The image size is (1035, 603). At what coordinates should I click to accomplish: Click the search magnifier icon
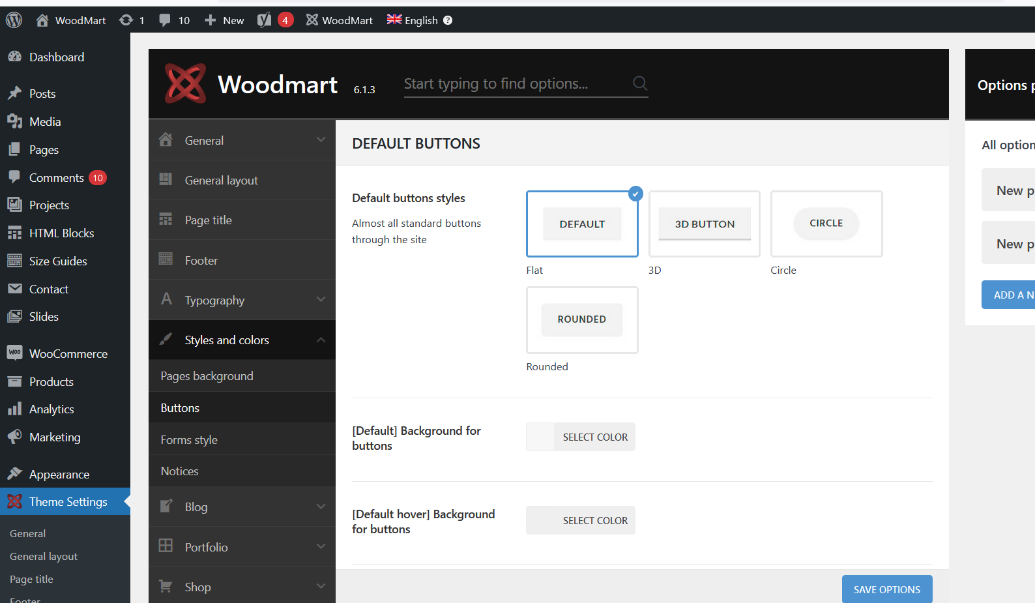tap(640, 83)
